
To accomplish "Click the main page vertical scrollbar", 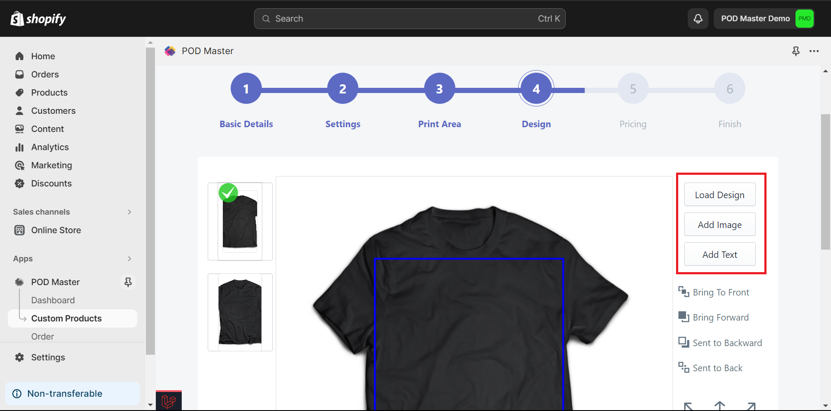I will 825,182.
